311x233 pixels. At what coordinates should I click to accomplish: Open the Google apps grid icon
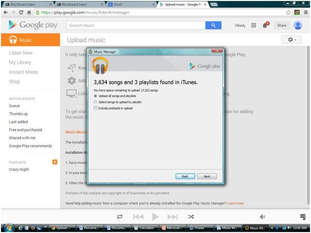[254, 25]
